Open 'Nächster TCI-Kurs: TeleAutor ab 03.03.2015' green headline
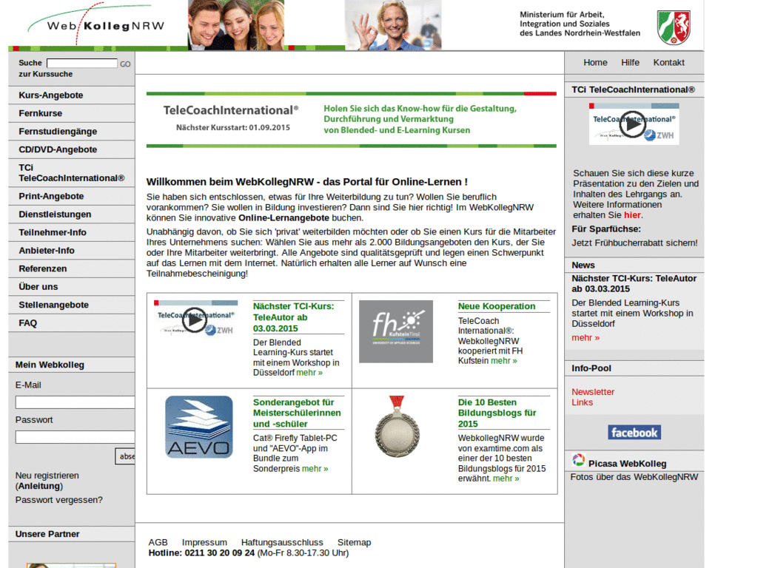 [293, 317]
